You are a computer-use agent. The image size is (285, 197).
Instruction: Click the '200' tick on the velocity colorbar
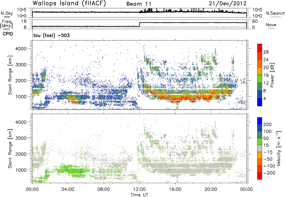coord(268,124)
